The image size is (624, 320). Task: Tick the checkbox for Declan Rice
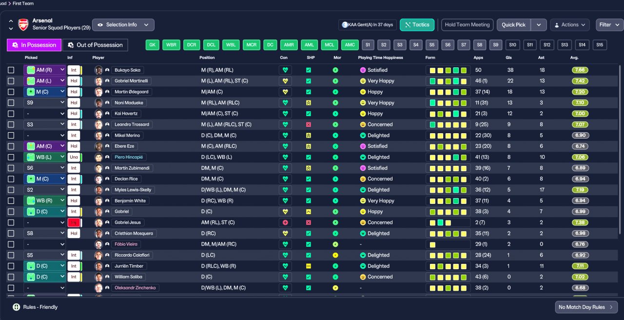click(x=11, y=179)
